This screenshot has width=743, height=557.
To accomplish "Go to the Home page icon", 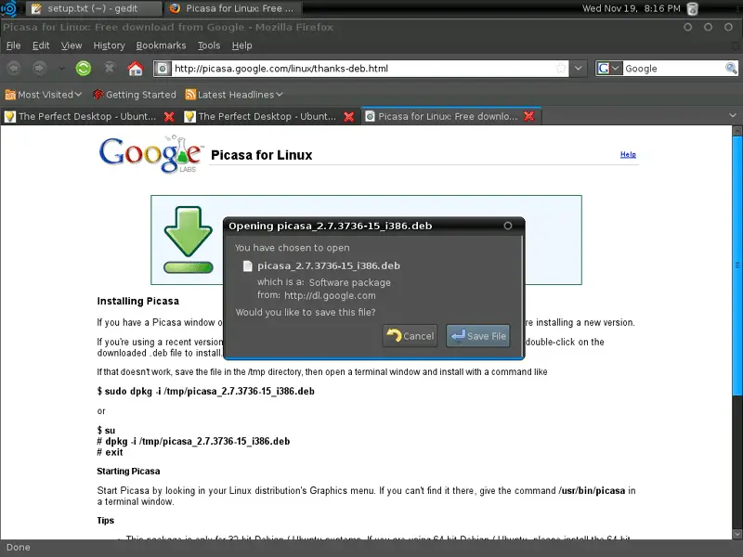I will (135, 69).
